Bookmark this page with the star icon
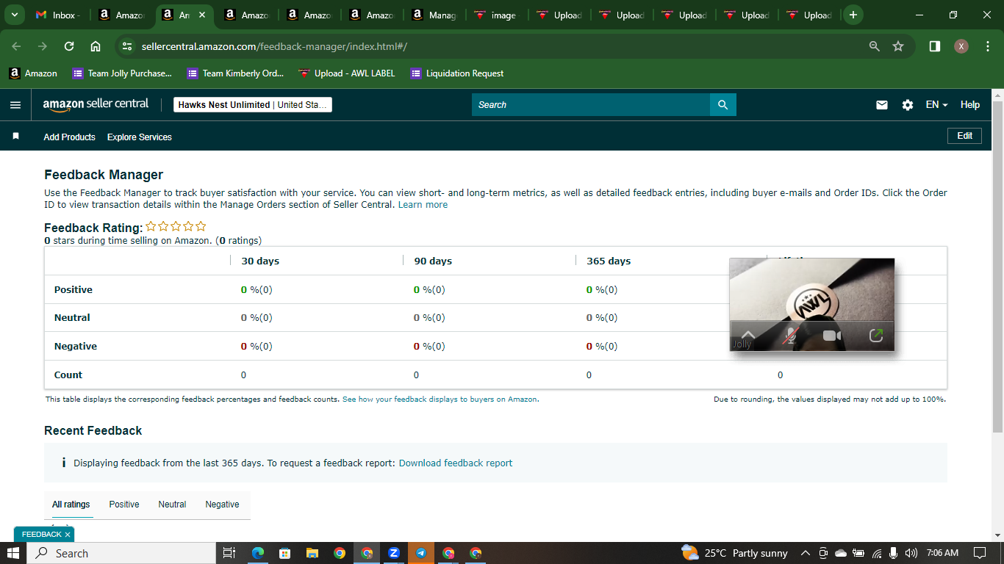This screenshot has height=564, width=1004. point(898,46)
